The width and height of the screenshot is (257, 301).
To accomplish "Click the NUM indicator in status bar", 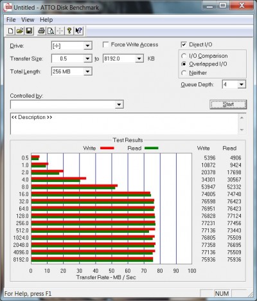I will tap(222, 294).
